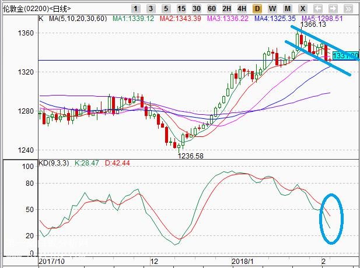Switch to the weekly W chart
This screenshot has height=268, width=360.
272,9
